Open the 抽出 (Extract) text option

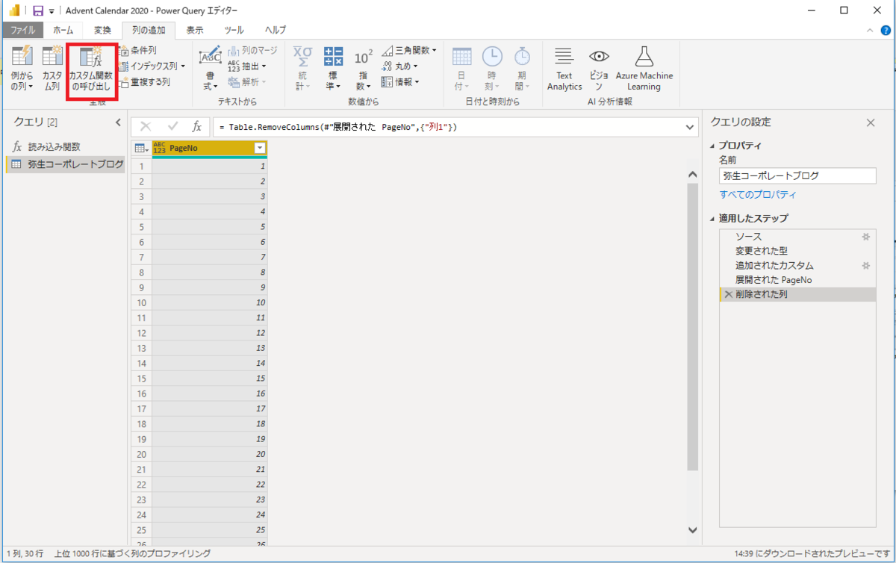pos(247,66)
